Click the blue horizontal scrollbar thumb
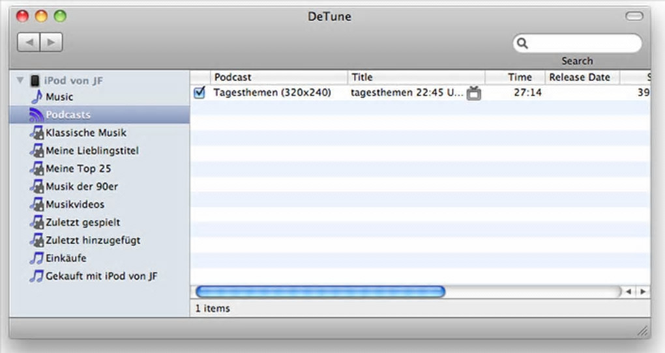 pyautogui.click(x=320, y=292)
